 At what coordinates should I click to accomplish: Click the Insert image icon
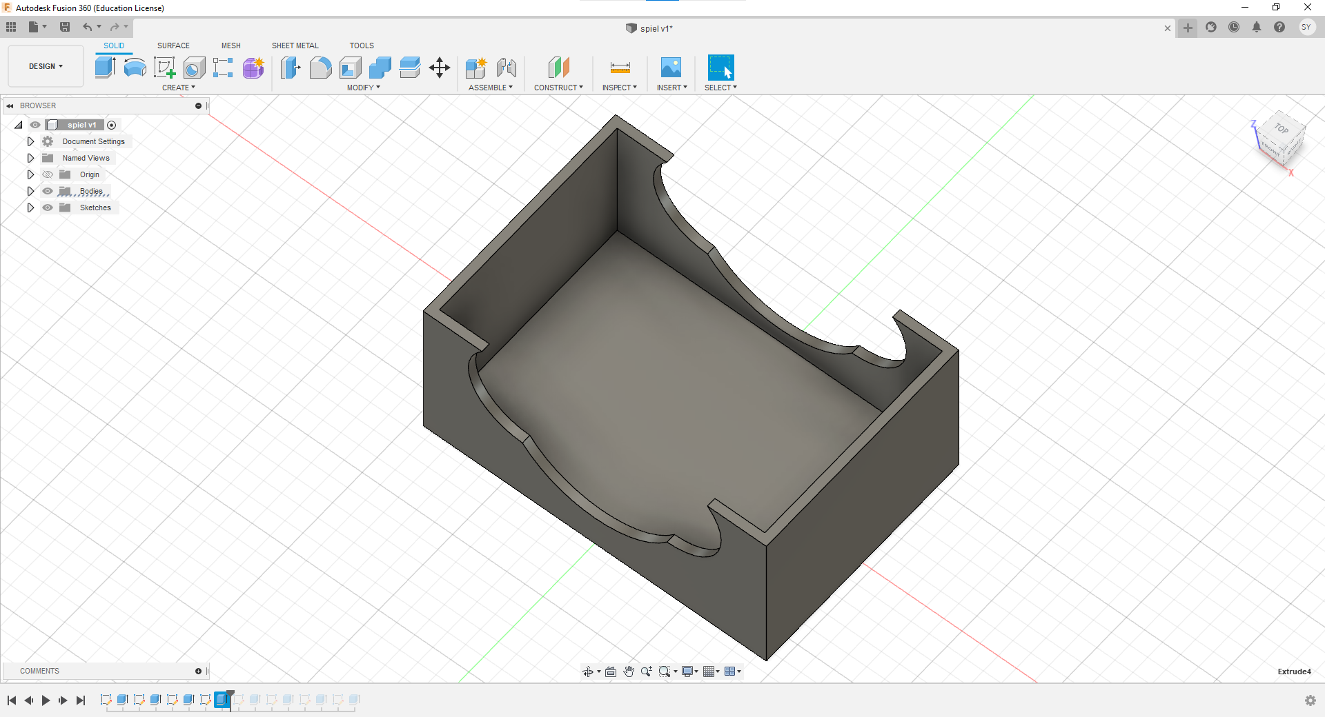[x=671, y=68]
